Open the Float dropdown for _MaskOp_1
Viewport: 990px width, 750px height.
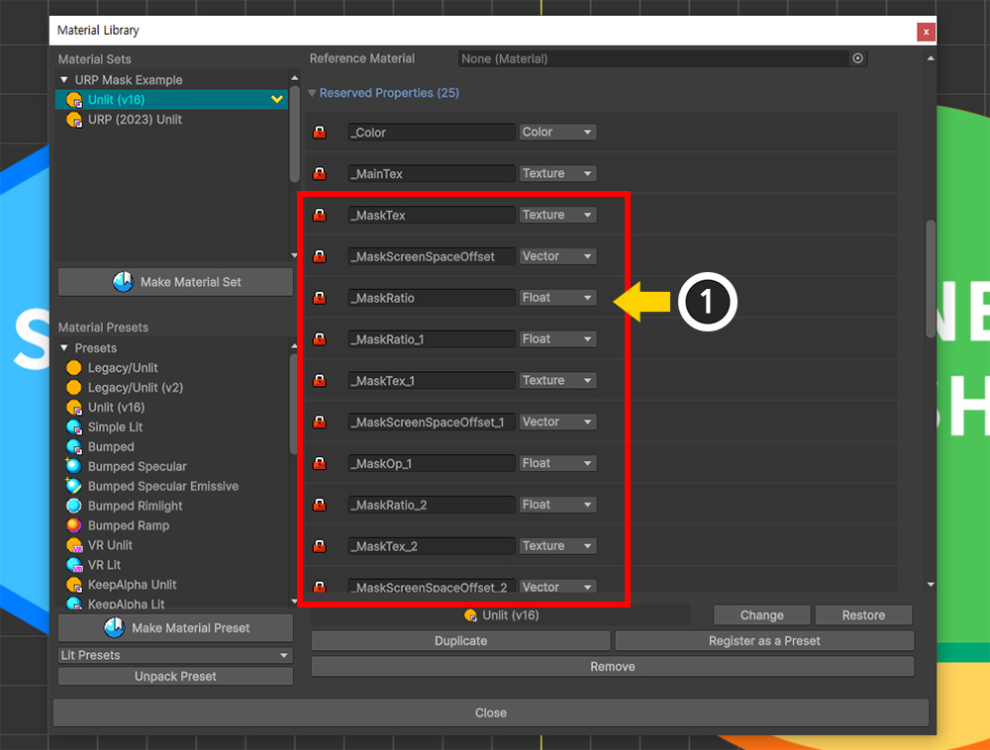point(557,463)
